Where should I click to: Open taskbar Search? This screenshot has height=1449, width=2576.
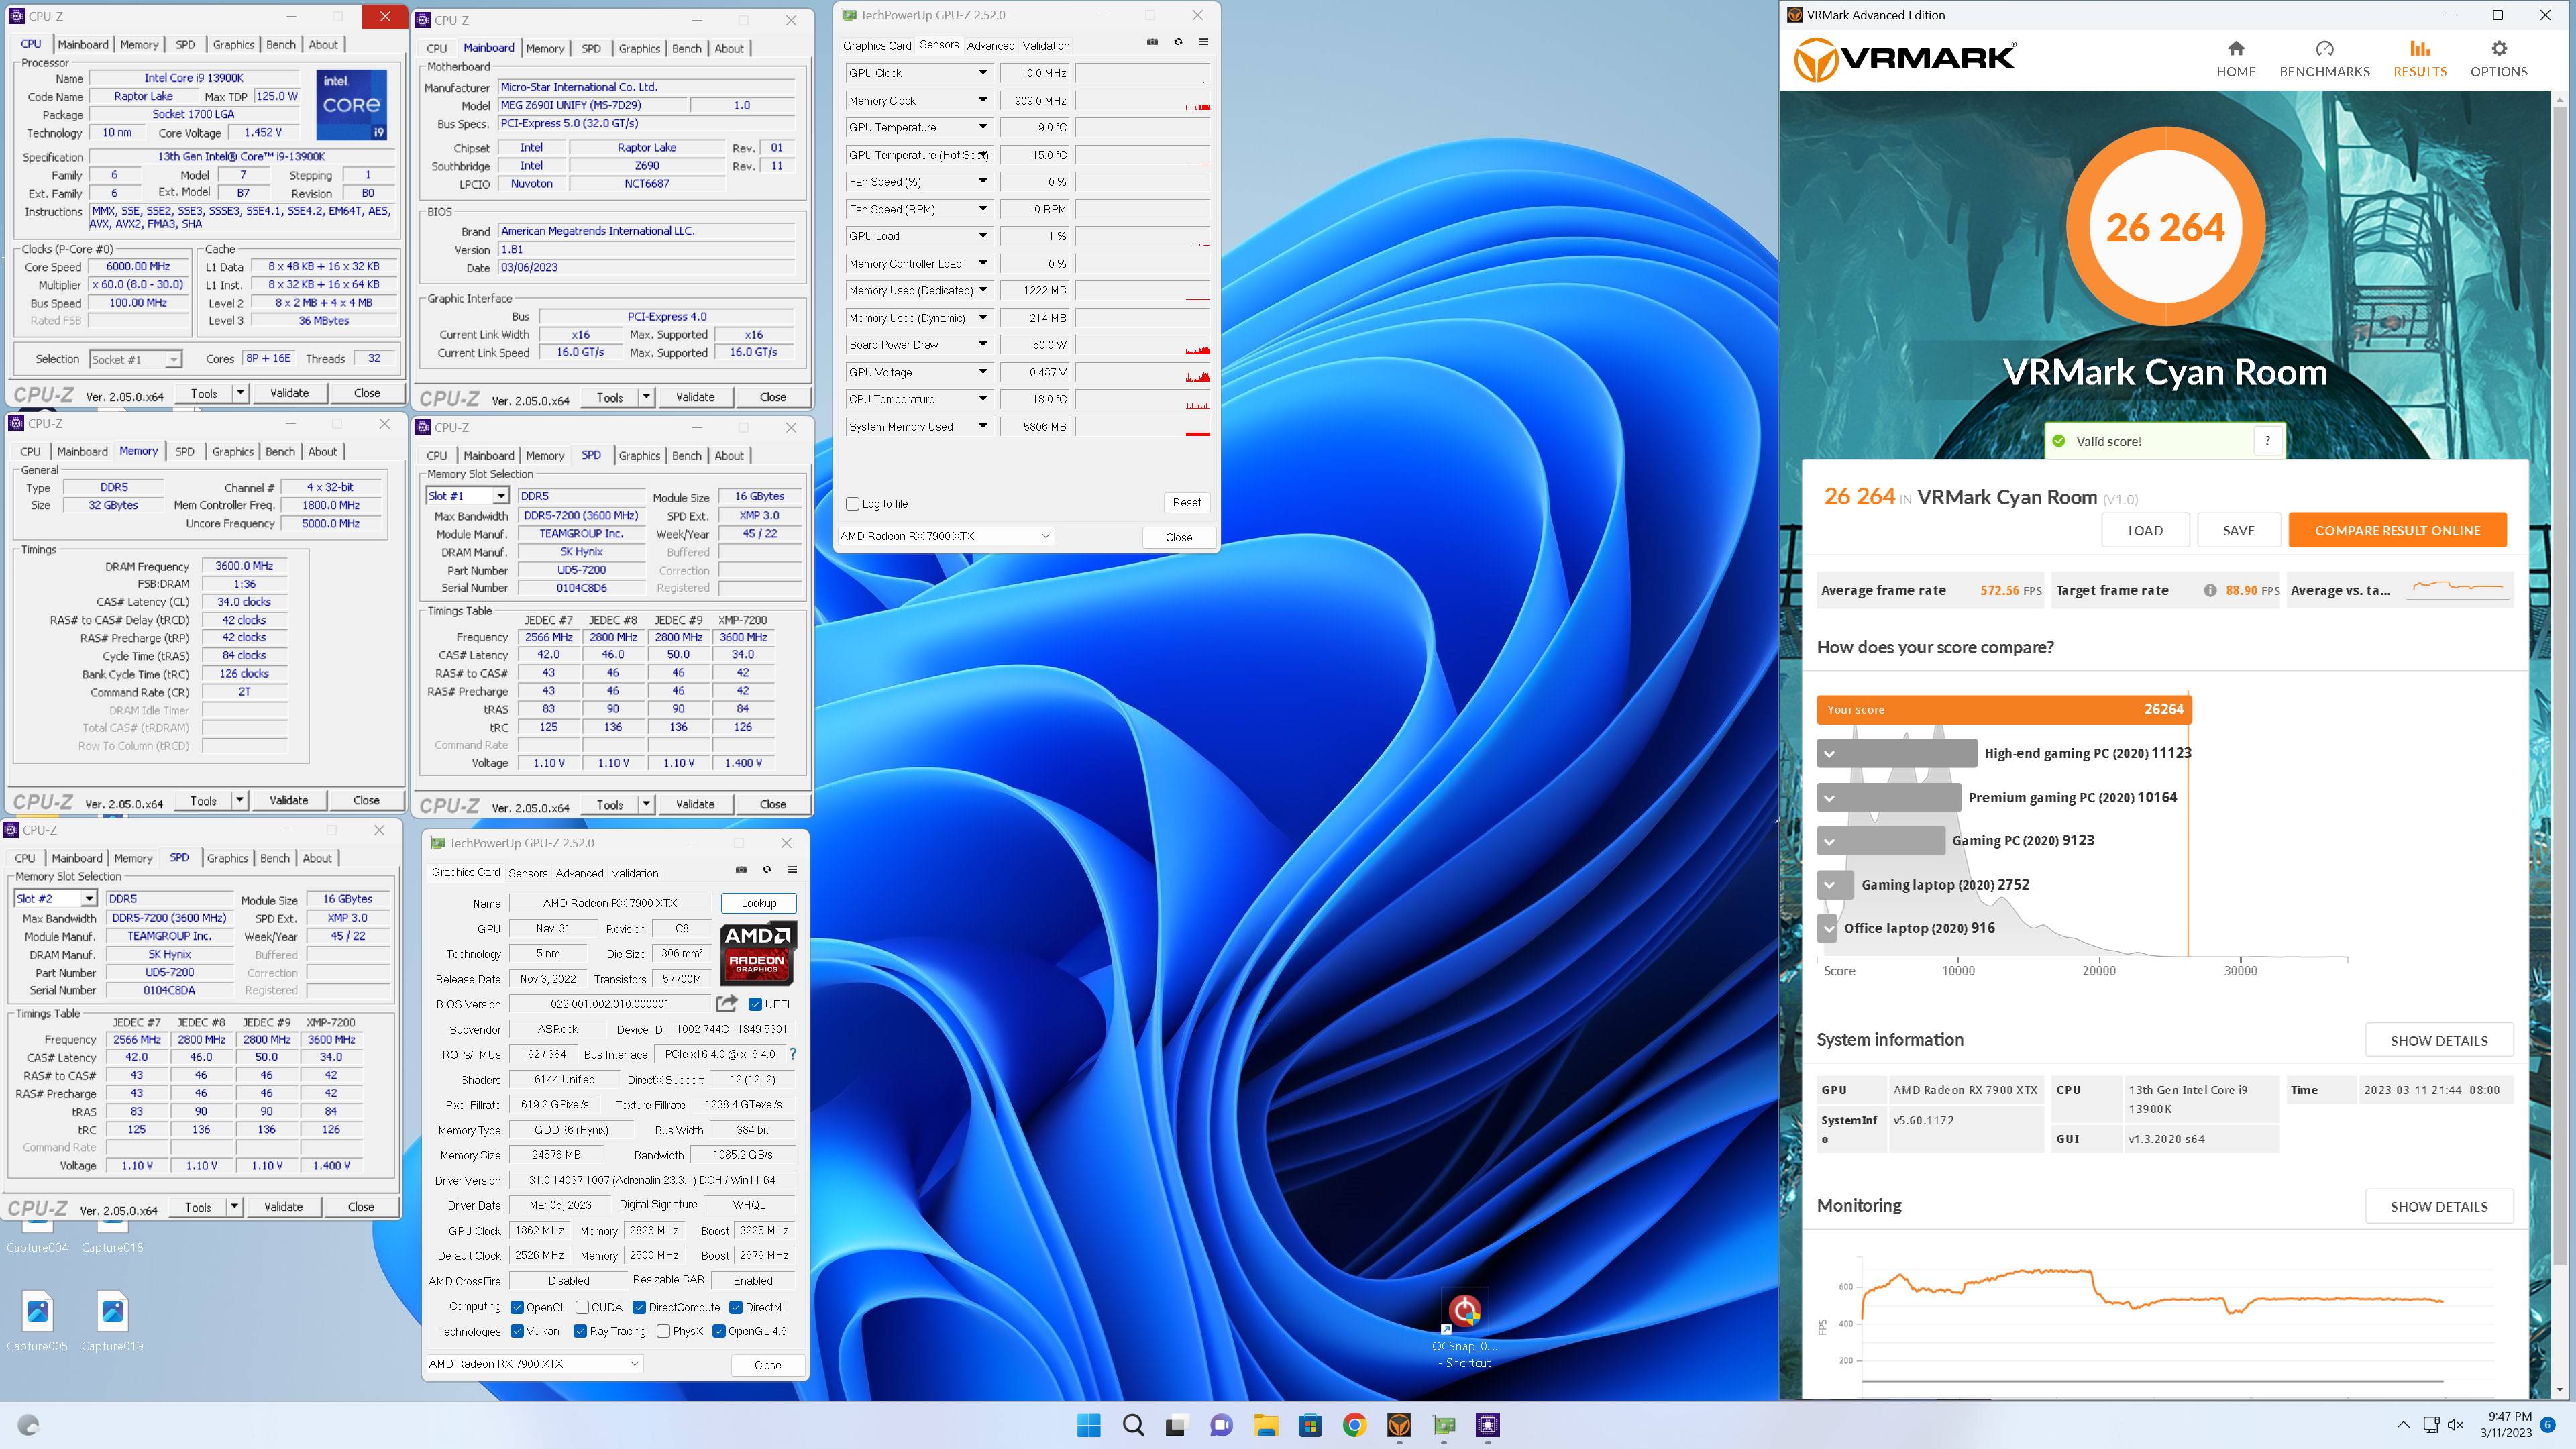(x=1133, y=1425)
